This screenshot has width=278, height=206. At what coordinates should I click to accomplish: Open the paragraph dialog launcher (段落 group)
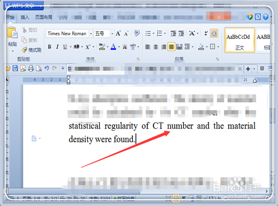pyautogui.click(x=217, y=59)
